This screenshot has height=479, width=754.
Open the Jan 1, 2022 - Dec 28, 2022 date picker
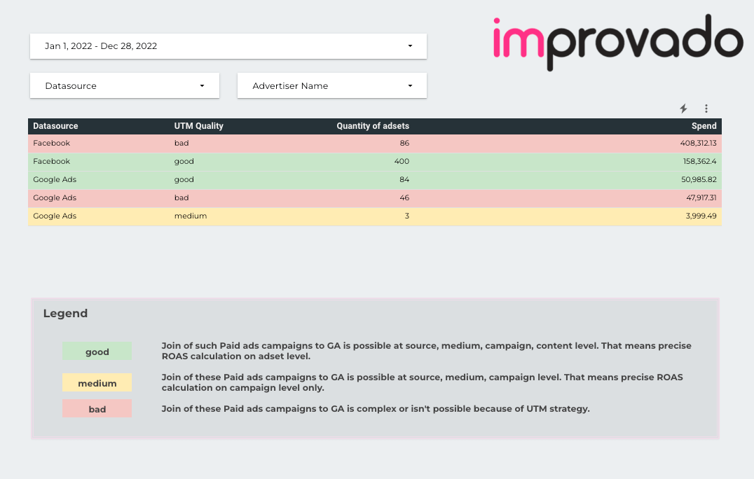point(210,46)
